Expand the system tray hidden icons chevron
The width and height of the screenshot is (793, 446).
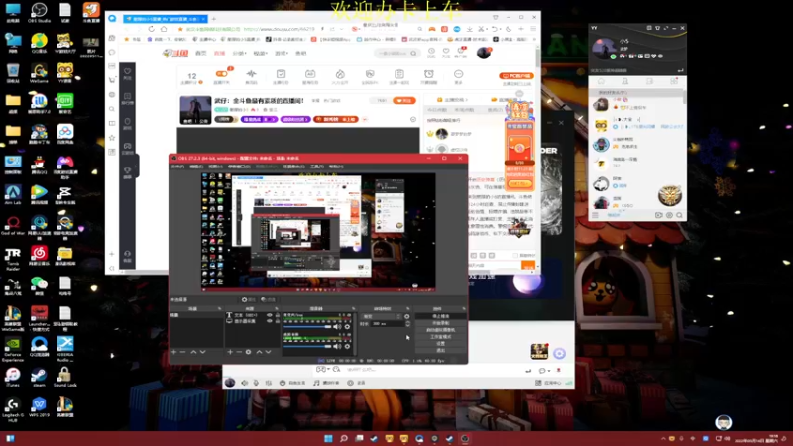(x=663, y=438)
